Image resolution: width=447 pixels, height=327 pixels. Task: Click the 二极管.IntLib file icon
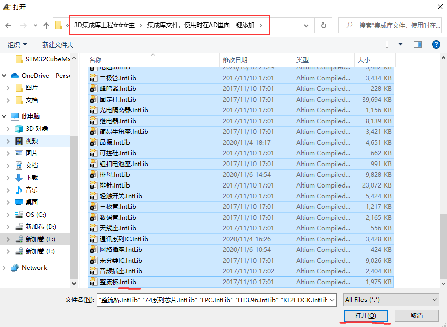[x=93, y=78]
